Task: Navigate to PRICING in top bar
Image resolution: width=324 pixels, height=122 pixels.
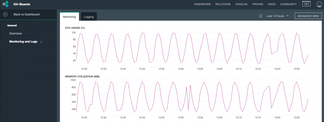Action: tap(258, 4)
